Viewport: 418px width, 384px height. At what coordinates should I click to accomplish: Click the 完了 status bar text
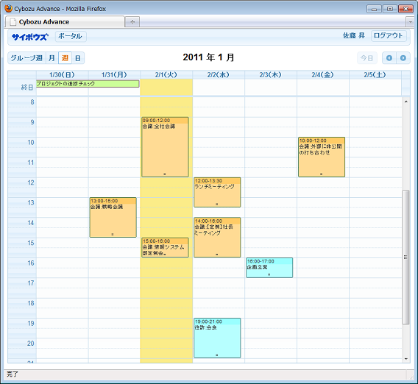[x=12, y=374]
